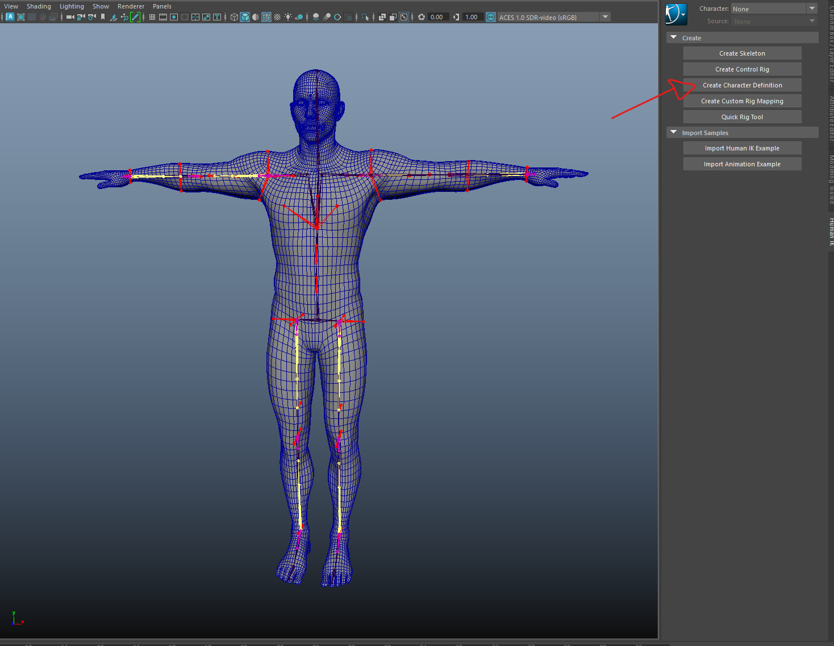Collapse the Import Samples section
The height and width of the screenshot is (646, 834).
(x=674, y=132)
